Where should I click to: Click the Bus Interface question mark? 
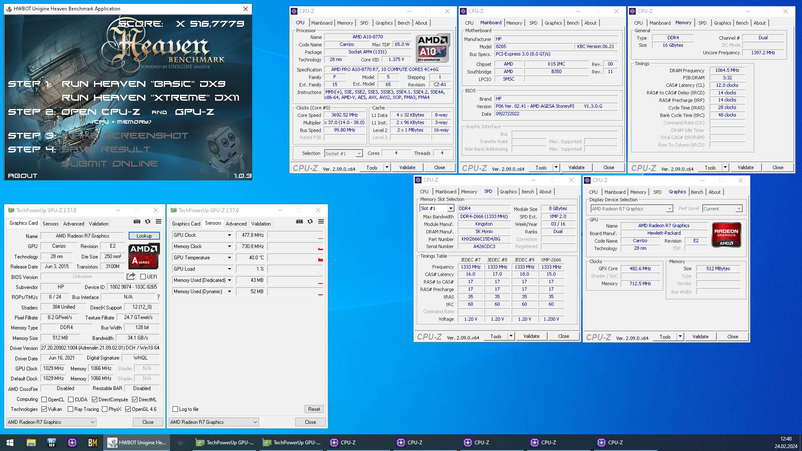[158, 297]
